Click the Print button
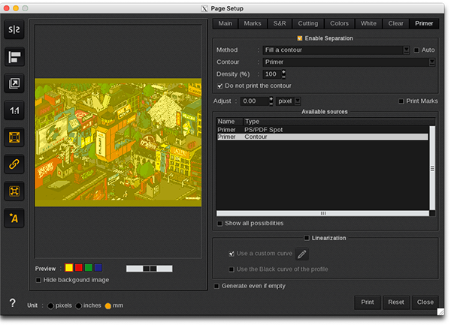This screenshot has width=451, height=325. (367, 302)
